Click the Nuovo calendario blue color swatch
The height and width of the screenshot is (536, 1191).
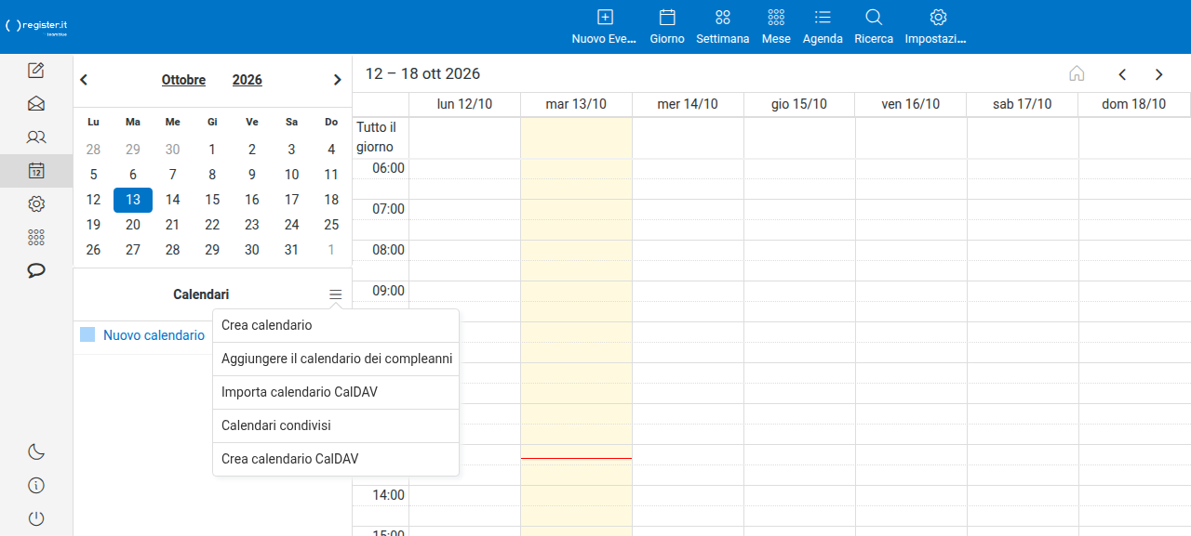point(87,335)
